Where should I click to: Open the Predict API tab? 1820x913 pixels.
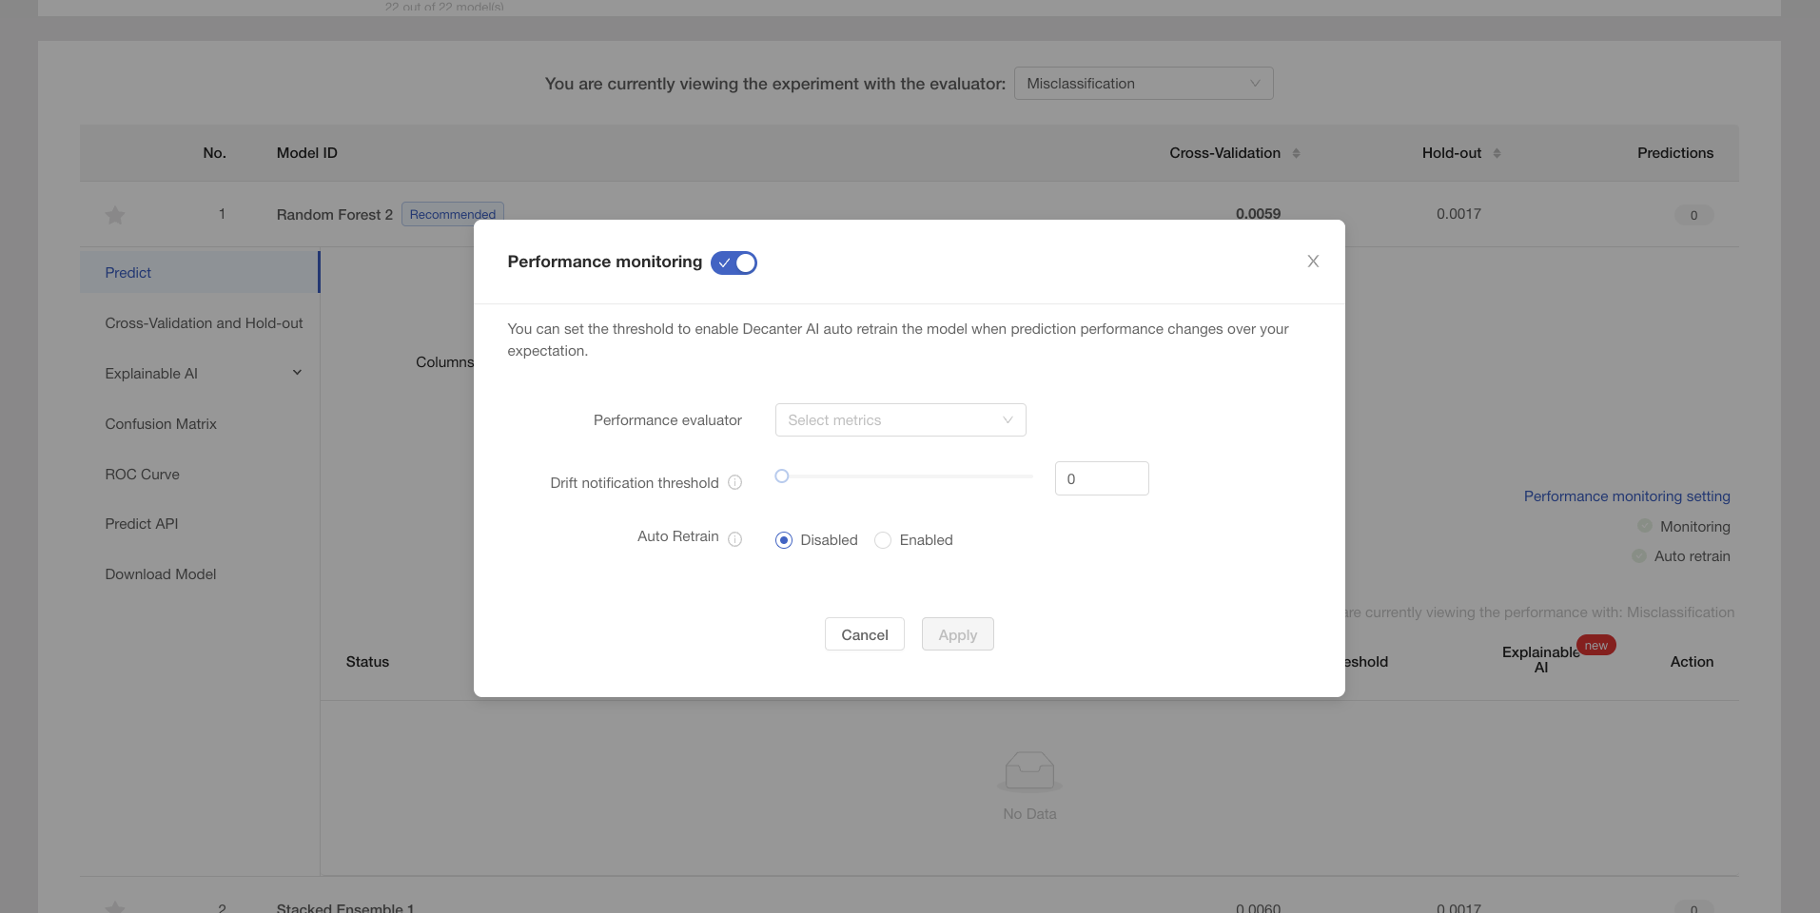(x=142, y=524)
